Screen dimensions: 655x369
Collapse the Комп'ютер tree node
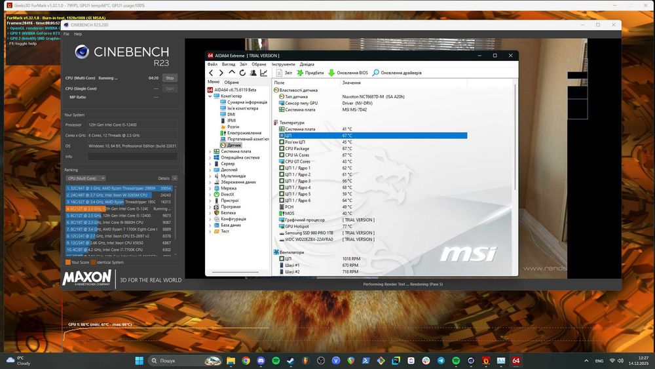pos(210,96)
